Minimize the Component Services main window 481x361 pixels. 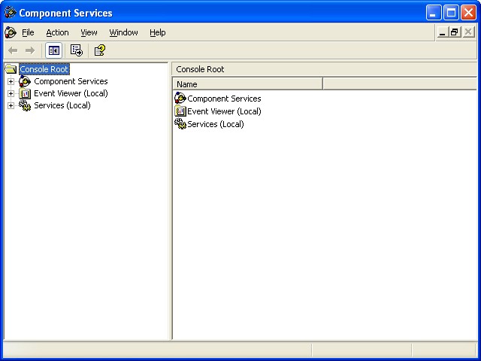pos(434,13)
